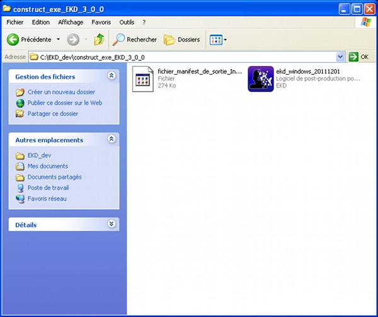The width and height of the screenshot is (378, 317).
Task: Open Mes documents link
Action: [x=48, y=166]
